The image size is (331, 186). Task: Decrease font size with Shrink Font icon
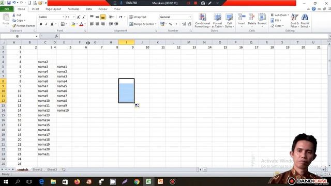(84, 17)
